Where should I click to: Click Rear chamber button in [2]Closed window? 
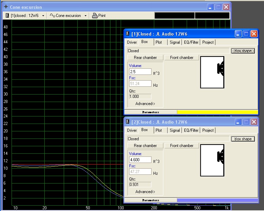(145, 146)
